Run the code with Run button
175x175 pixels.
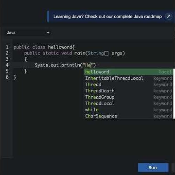(x=153, y=168)
